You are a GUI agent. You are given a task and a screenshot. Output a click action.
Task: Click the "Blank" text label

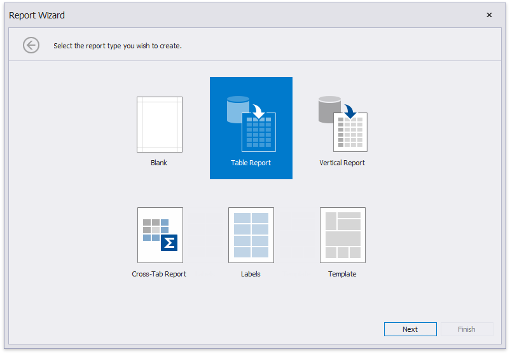click(x=159, y=163)
